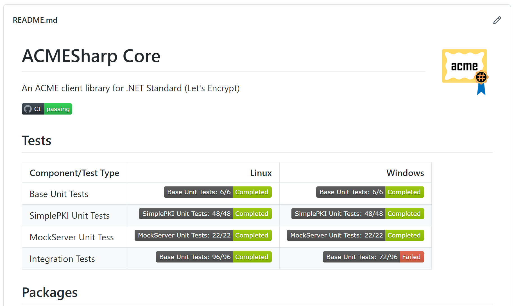The image size is (514, 306).
Task: Click the ACMESharp Core heading
Action: (x=91, y=56)
